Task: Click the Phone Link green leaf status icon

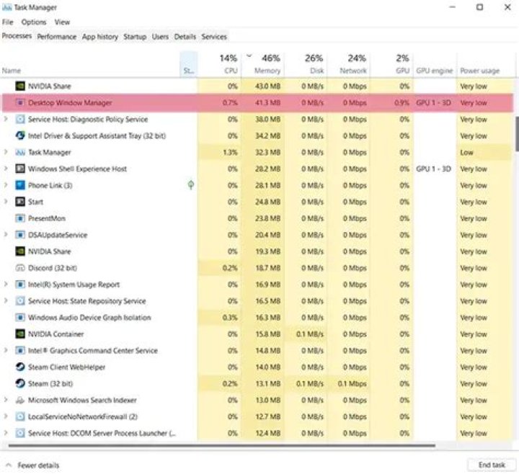Action: click(190, 185)
